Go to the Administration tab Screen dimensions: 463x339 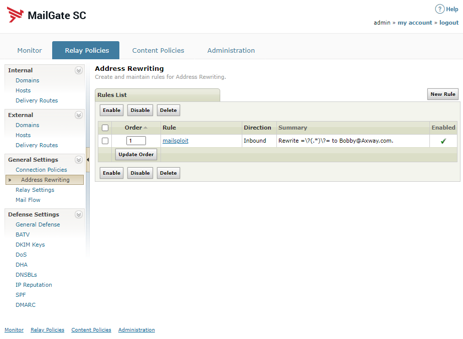(231, 51)
